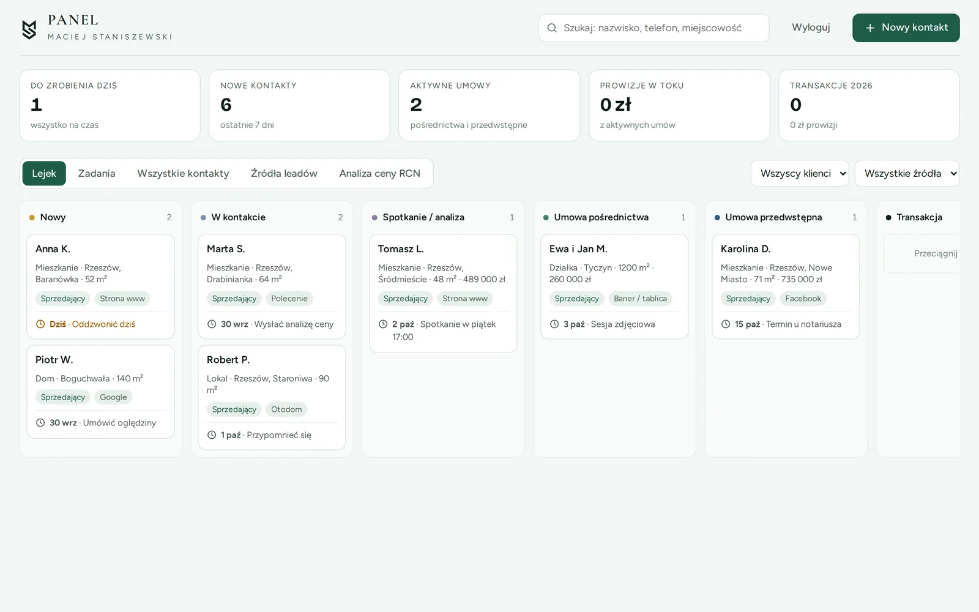Click the Otodom tag on Robert P.
This screenshot has width=979, height=612.
(286, 409)
